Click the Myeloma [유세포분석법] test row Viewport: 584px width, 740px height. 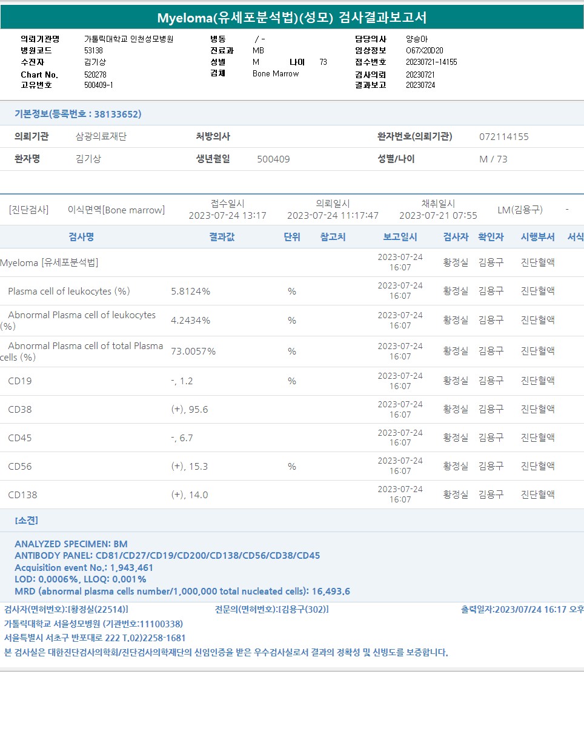pyautogui.click(x=50, y=263)
